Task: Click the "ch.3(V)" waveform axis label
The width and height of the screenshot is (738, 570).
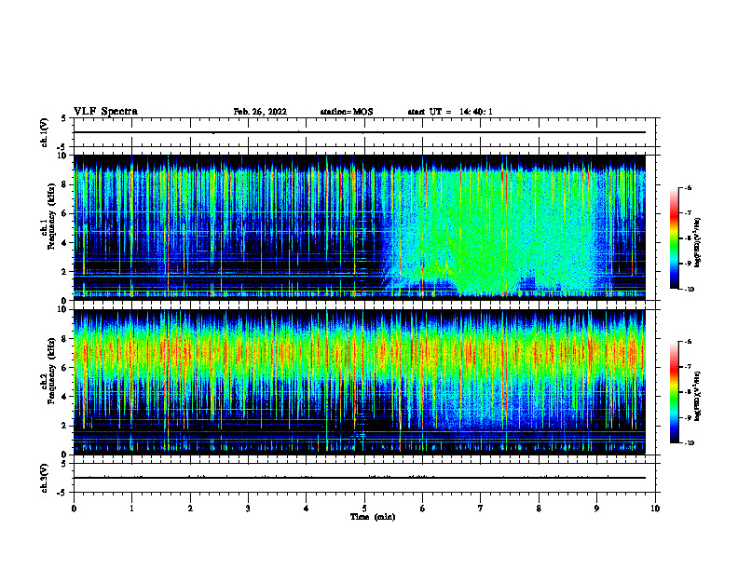Action: click(45, 478)
